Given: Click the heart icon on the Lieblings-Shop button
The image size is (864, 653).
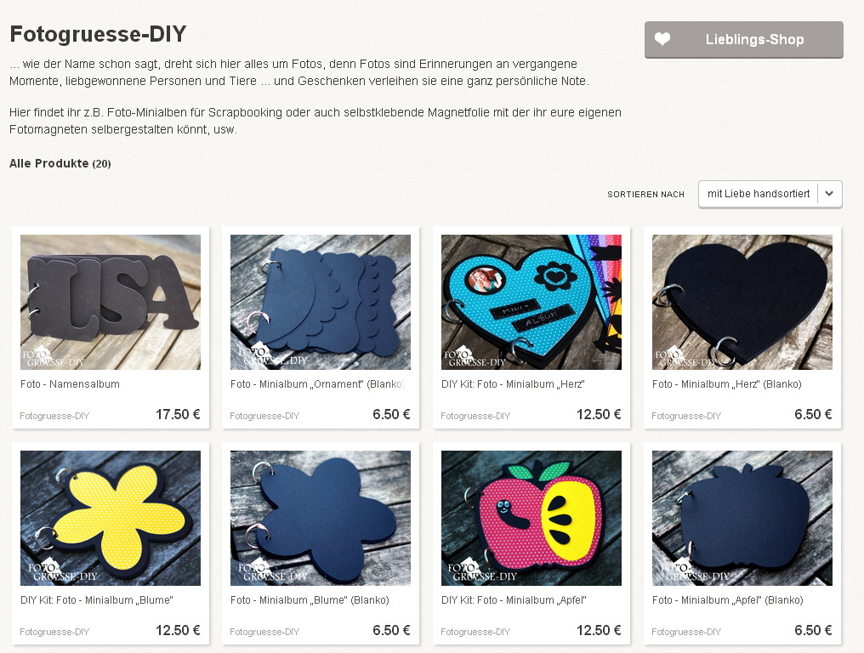Looking at the screenshot, I should [x=662, y=39].
